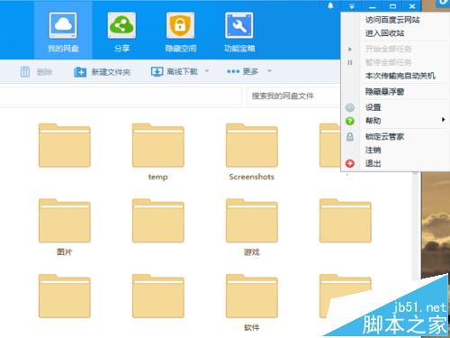Screen dimensions: 450x338
Task: Click the 删除 trash button
Action: [x=36, y=72]
